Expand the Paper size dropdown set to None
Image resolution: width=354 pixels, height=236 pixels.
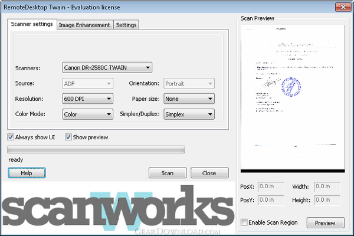pyautogui.click(x=189, y=99)
